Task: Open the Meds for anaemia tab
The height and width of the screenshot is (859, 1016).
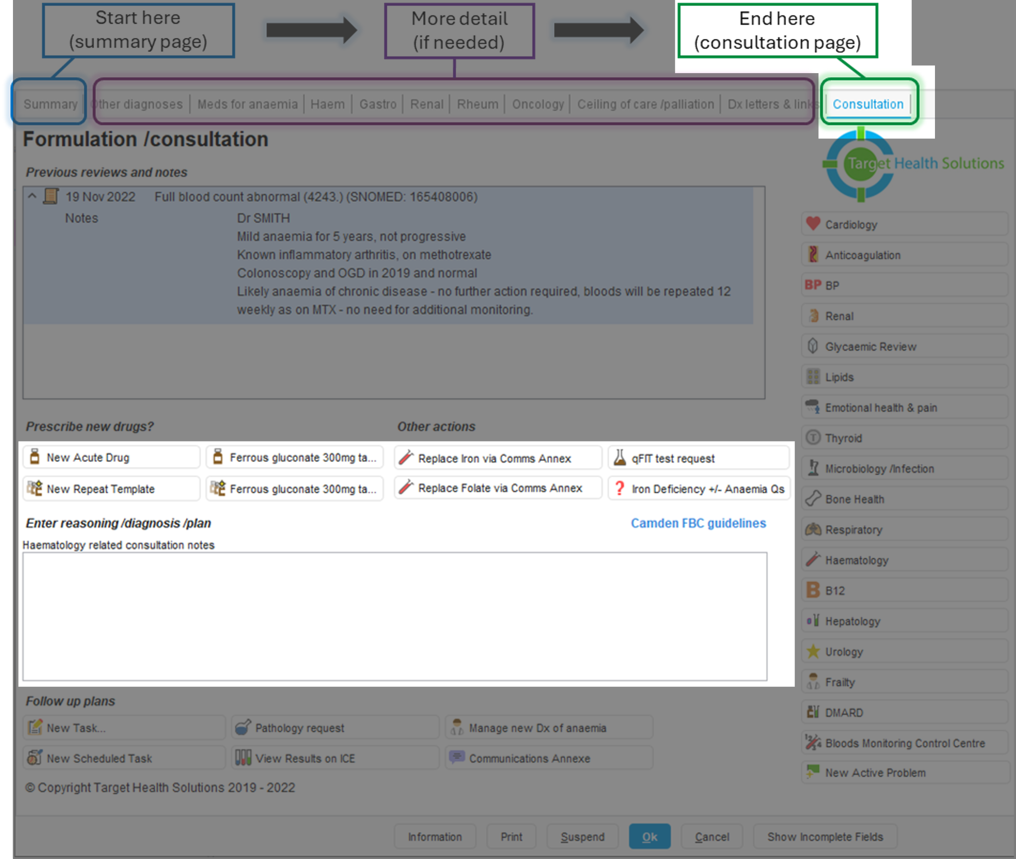Action: 247,104
